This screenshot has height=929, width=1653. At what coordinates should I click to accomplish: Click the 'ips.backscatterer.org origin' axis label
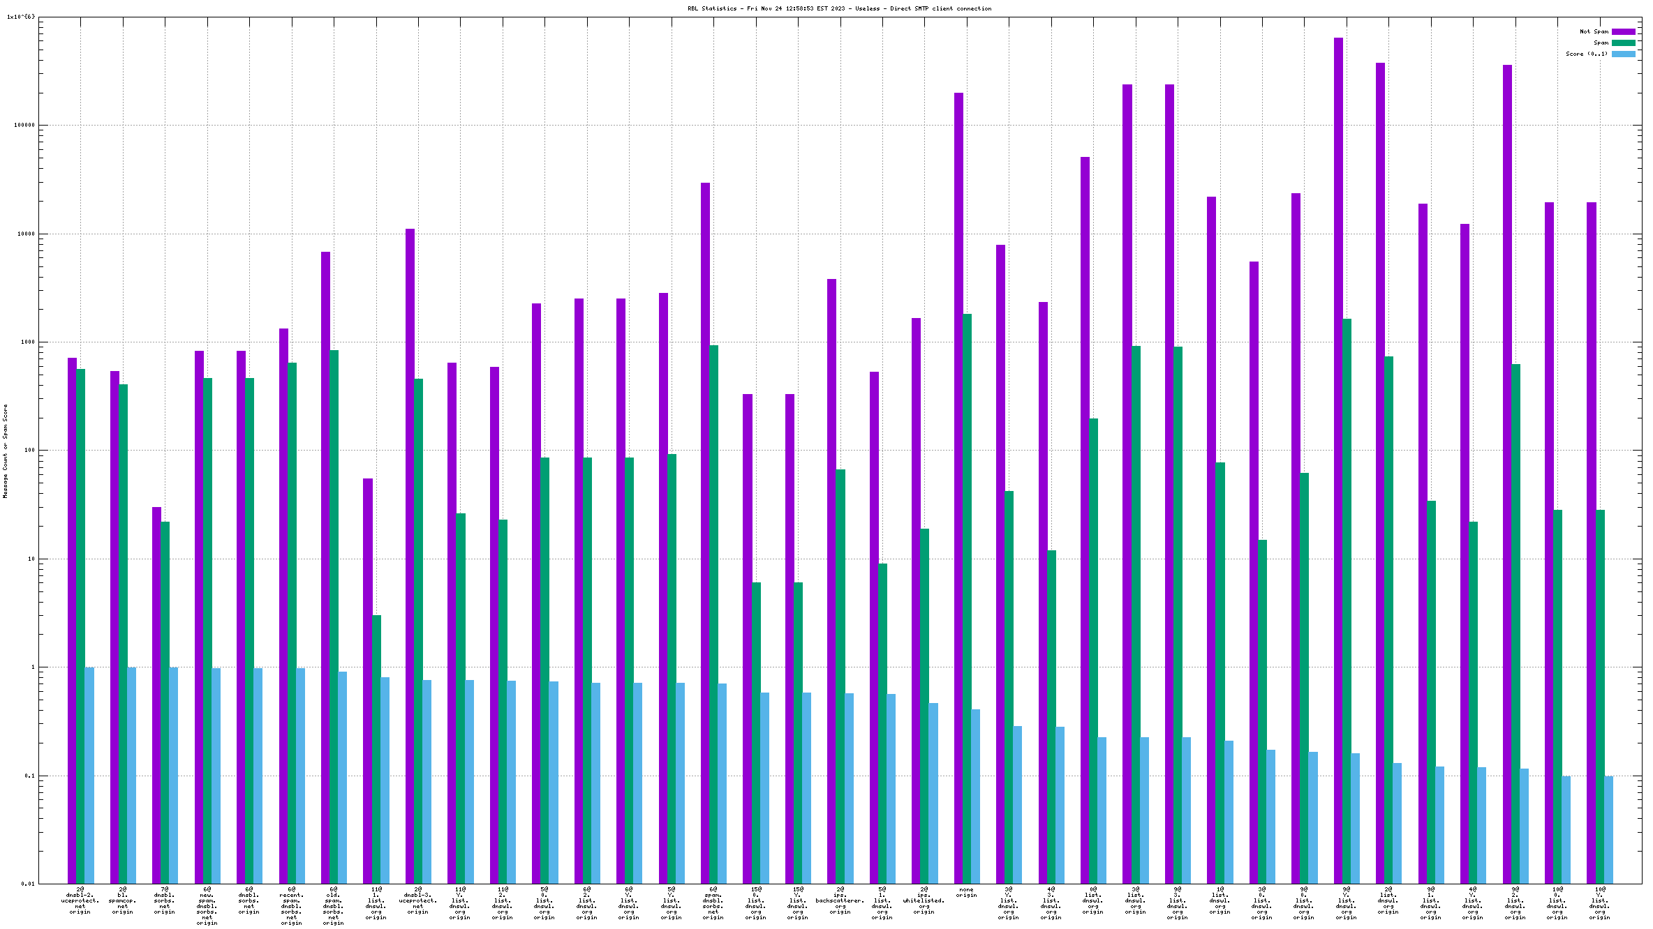[x=840, y=900]
